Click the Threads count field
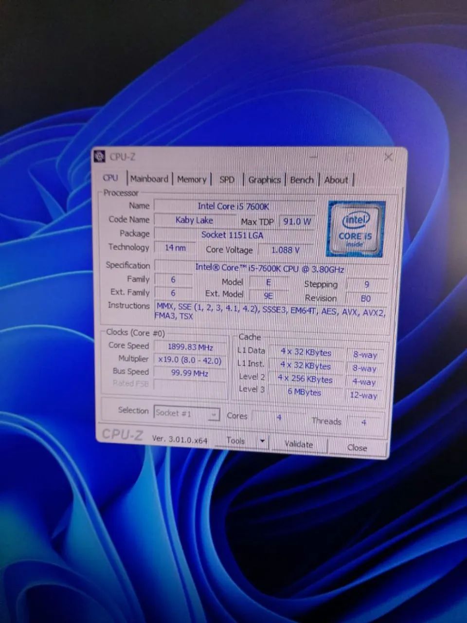The image size is (467, 623). (364, 422)
